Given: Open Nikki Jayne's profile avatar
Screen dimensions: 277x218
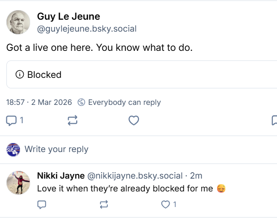Looking at the screenshot, I should pos(18,183).
